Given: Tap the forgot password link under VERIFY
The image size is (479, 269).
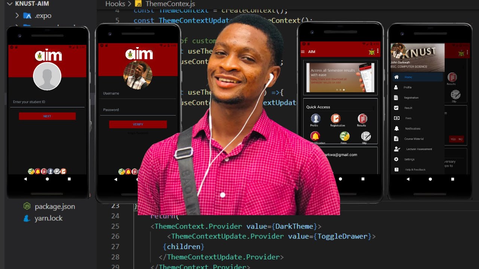Looking at the screenshot, I should point(138,133).
